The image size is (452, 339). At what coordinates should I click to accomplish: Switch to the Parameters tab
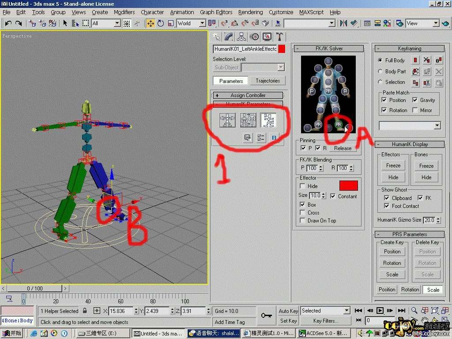coord(231,81)
